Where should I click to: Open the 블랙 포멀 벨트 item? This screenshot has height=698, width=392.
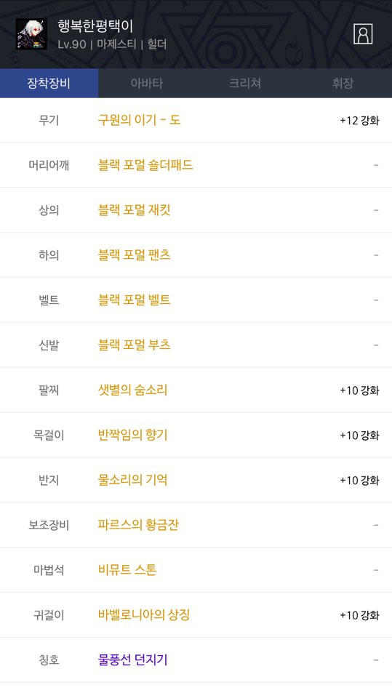point(134,300)
